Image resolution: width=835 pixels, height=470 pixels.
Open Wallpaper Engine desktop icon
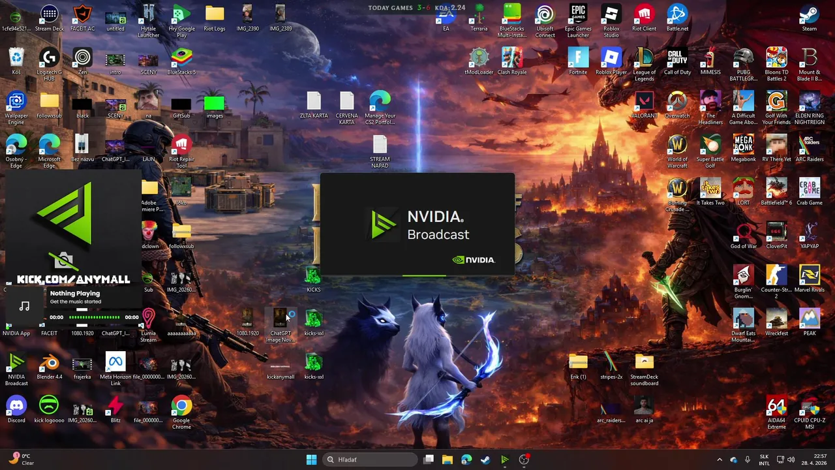point(16,108)
